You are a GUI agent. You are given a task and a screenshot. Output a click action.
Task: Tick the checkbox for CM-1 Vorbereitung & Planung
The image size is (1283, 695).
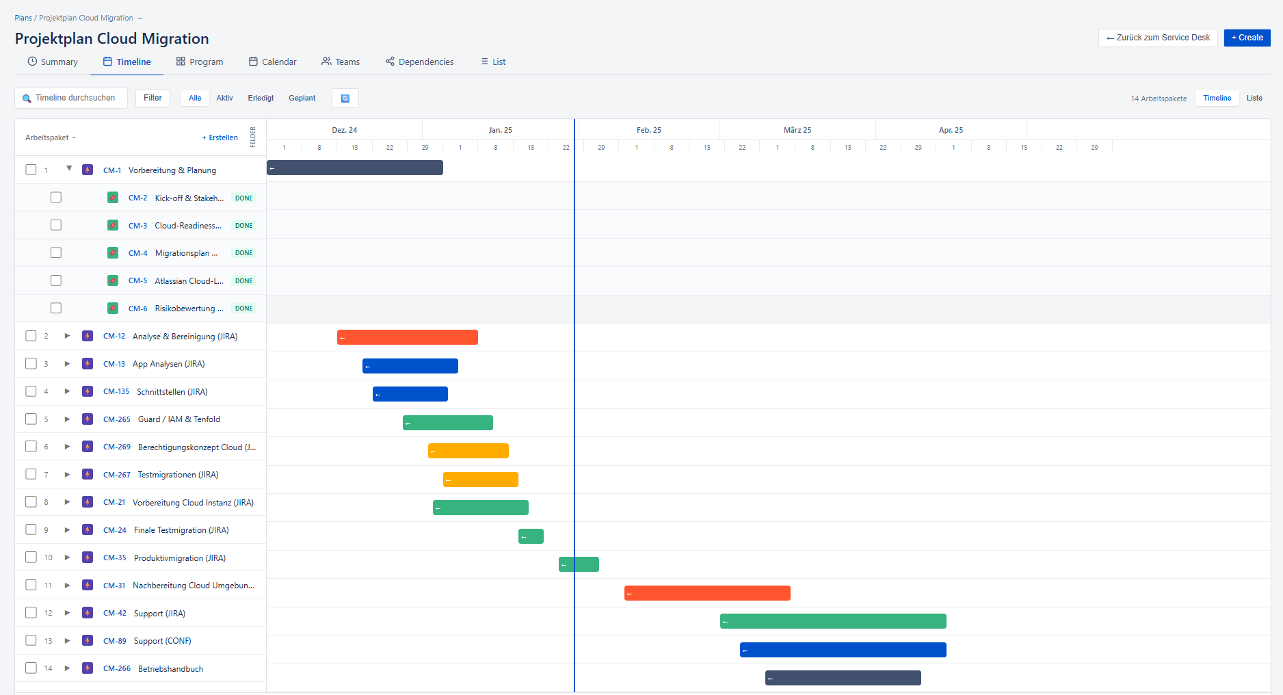[31, 170]
